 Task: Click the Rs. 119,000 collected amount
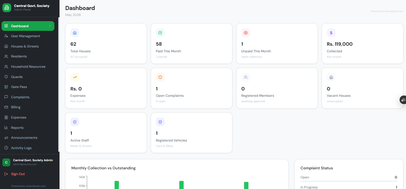coord(340,44)
